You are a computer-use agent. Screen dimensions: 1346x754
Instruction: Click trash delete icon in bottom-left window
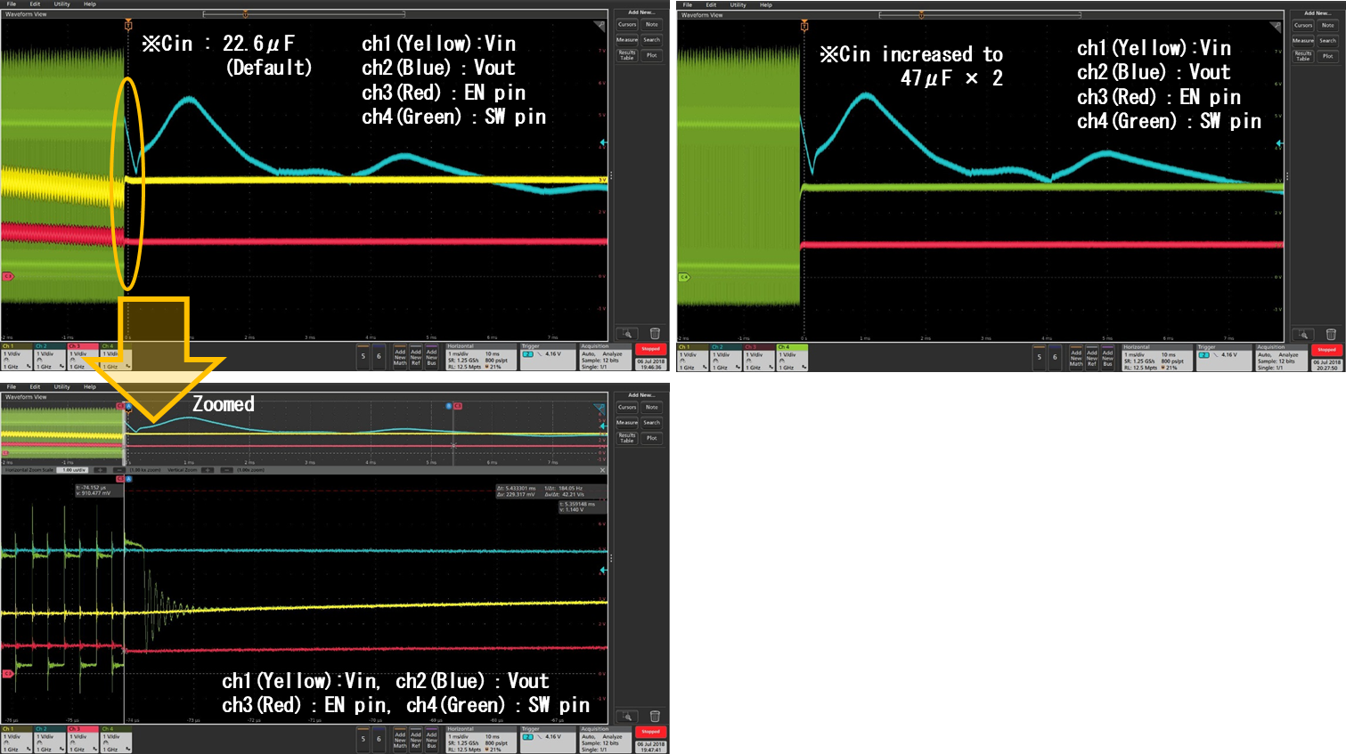[655, 717]
